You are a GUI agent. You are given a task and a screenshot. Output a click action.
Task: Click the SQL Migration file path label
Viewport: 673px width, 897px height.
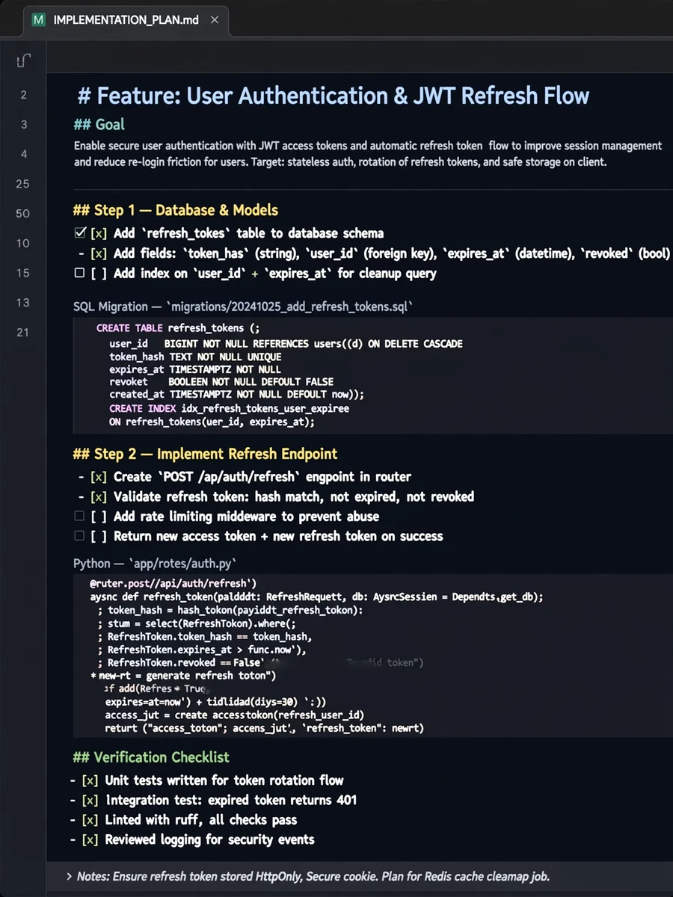(x=243, y=306)
